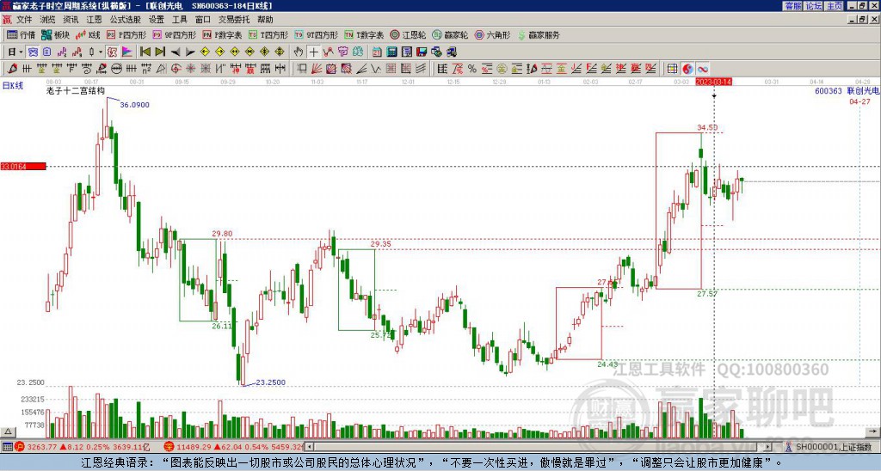Viewport: 881px width, 471px height.
Task: Click the red compass circle tool
Action: pos(176,69)
